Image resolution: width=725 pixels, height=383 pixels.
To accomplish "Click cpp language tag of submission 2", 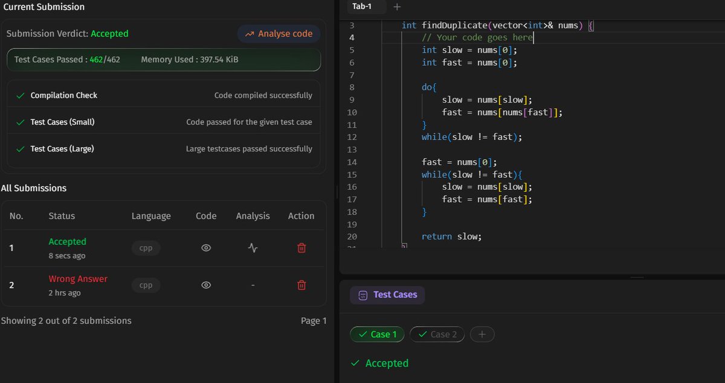I will 146,285.
